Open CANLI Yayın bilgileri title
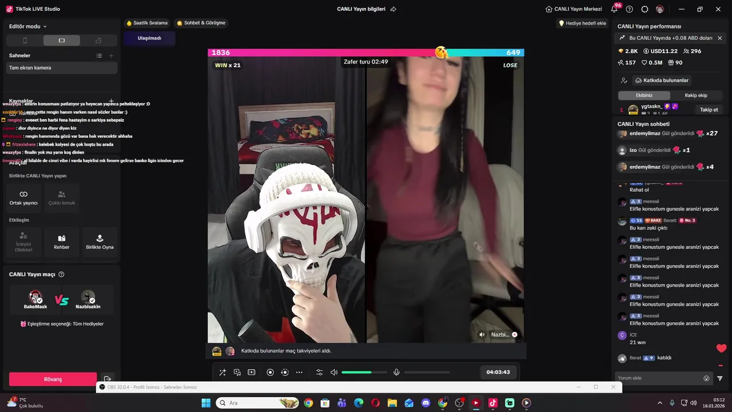 pos(361,9)
